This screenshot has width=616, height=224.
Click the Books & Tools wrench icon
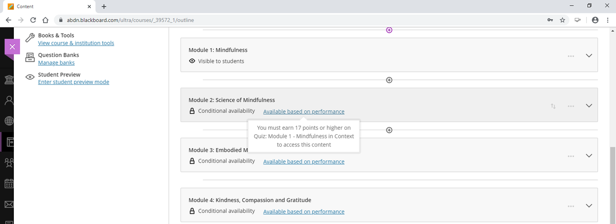tap(30, 39)
